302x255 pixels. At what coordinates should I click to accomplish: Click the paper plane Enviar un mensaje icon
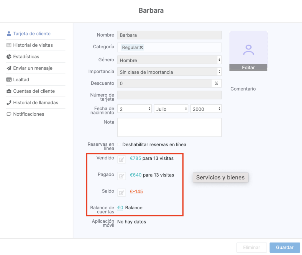pos(9,68)
